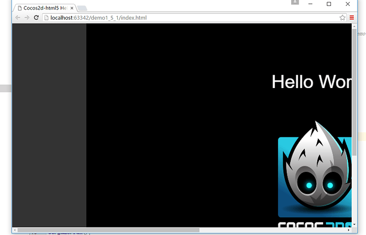The image size is (366, 235).
Task: Go back to the previous page
Action: pos(18,18)
